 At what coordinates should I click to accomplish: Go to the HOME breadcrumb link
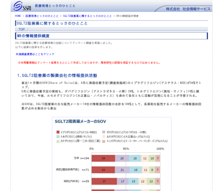[x=18, y=16]
